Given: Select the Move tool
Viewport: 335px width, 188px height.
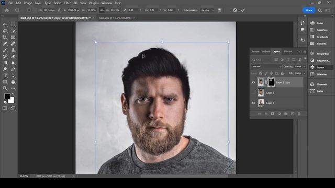Looking at the screenshot, I should pos(5,25).
